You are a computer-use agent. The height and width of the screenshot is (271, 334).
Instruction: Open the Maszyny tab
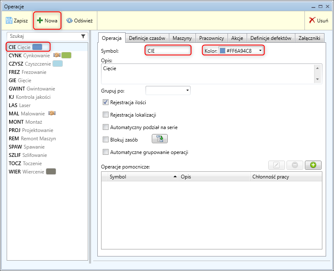click(x=182, y=38)
